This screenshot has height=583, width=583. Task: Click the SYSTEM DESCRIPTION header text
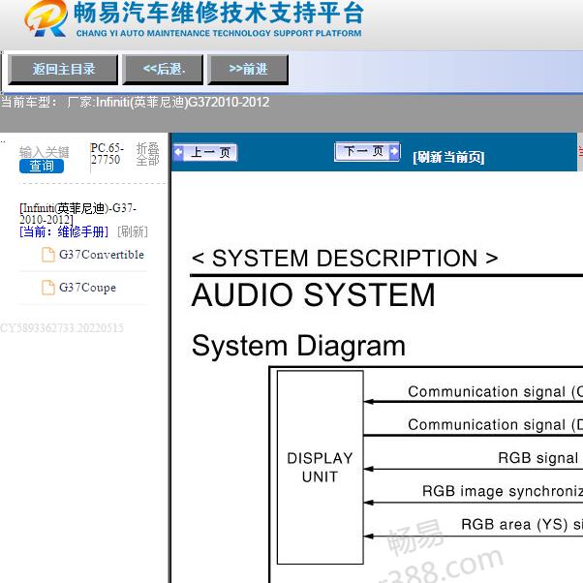pos(345,258)
